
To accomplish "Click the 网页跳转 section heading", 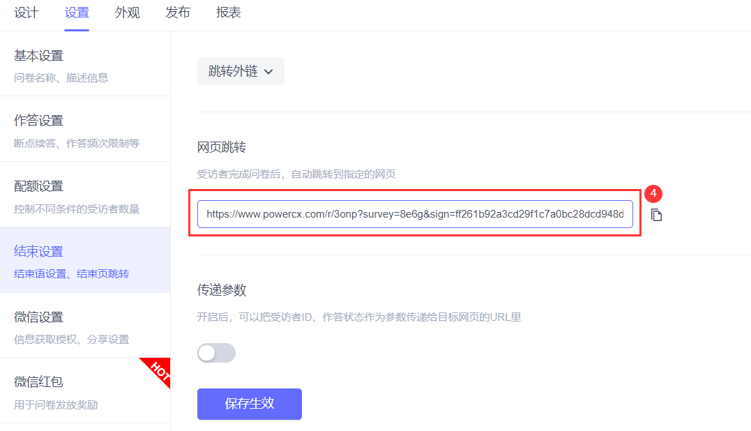I will (x=222, y=147).
